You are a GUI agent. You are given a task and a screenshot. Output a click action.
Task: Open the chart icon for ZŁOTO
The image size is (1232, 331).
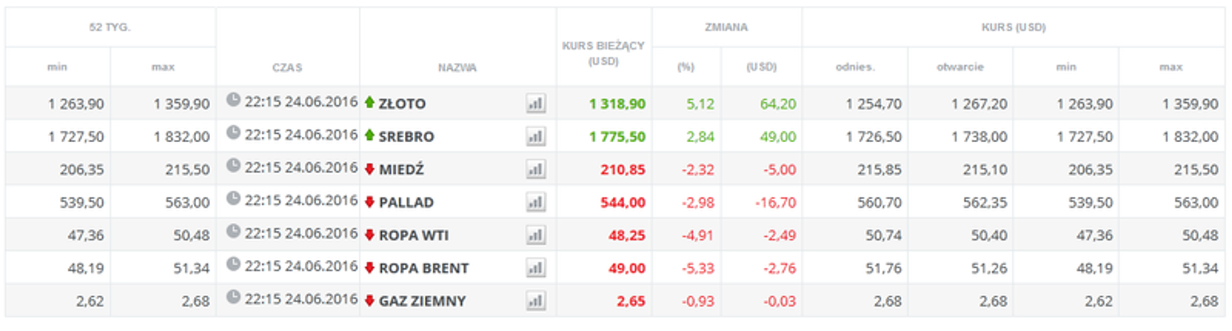click(x=536, y=103)
